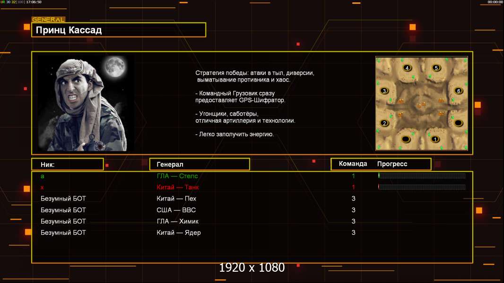The width and height of the screenshot is (504, 283).
Task: Select the green player name a
Action: [43, 176]
